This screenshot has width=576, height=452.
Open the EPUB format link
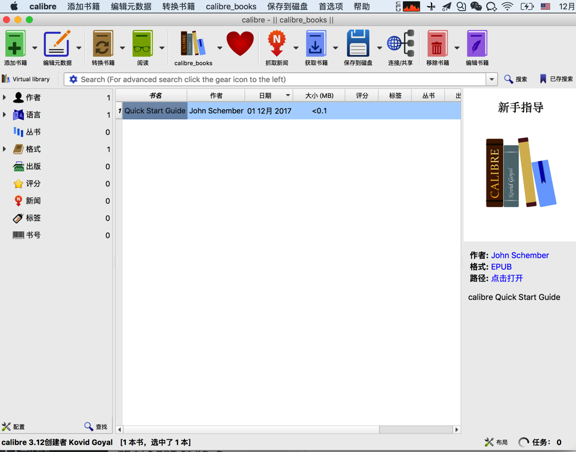[x=501, y=267]
